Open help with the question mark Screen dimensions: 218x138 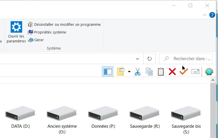click(212, 15)
